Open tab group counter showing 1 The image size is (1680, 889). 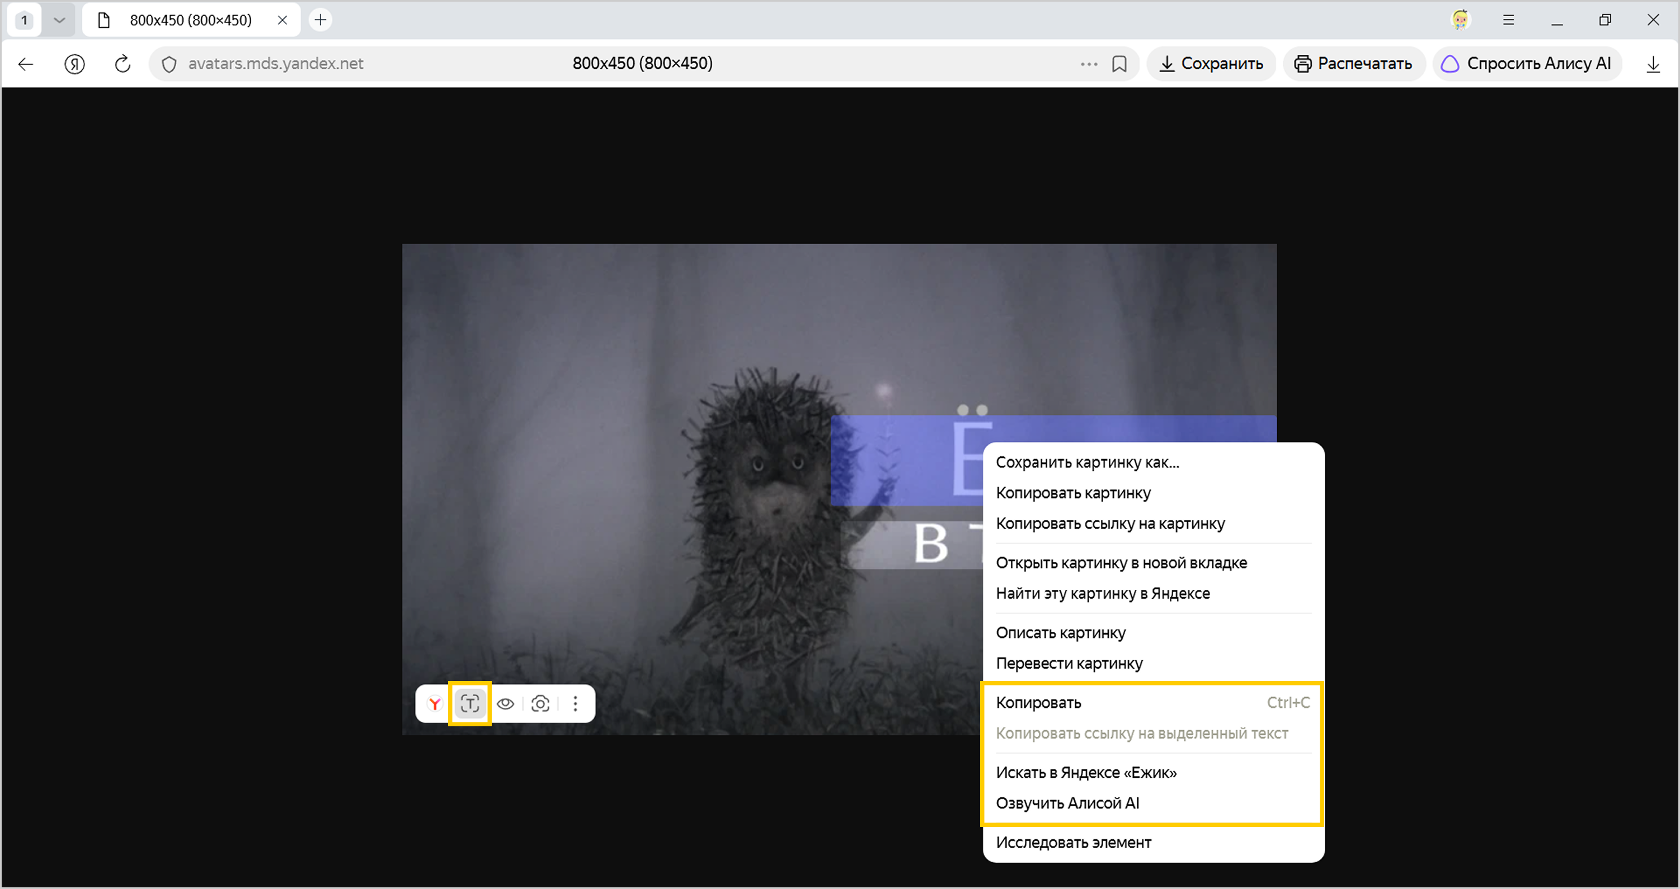pos(24,20)
